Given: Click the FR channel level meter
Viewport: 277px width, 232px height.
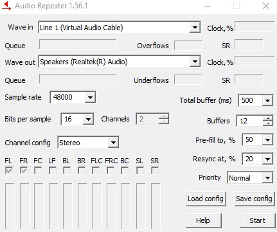Looking at the screenshot, I should pos(24,206).
